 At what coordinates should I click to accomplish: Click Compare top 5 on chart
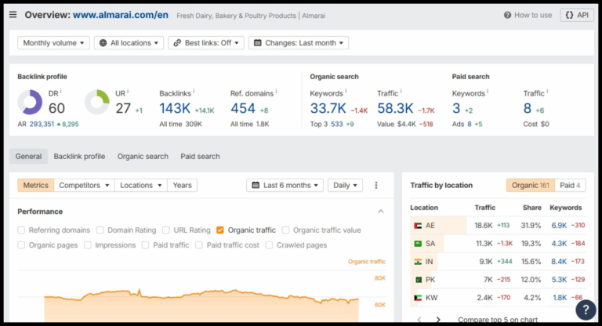[x=498, y=320]
